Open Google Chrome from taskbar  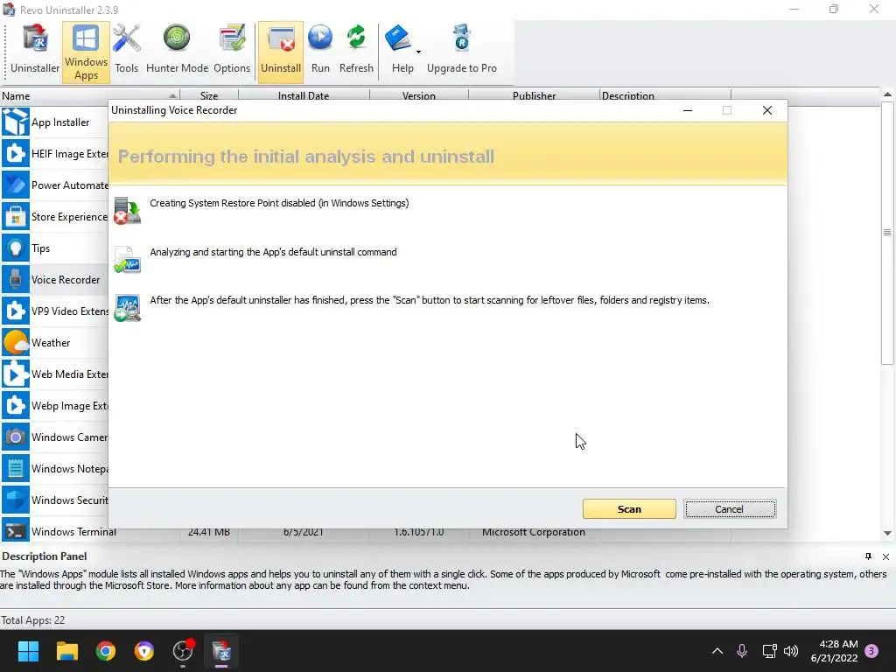[x=106, y=651]
